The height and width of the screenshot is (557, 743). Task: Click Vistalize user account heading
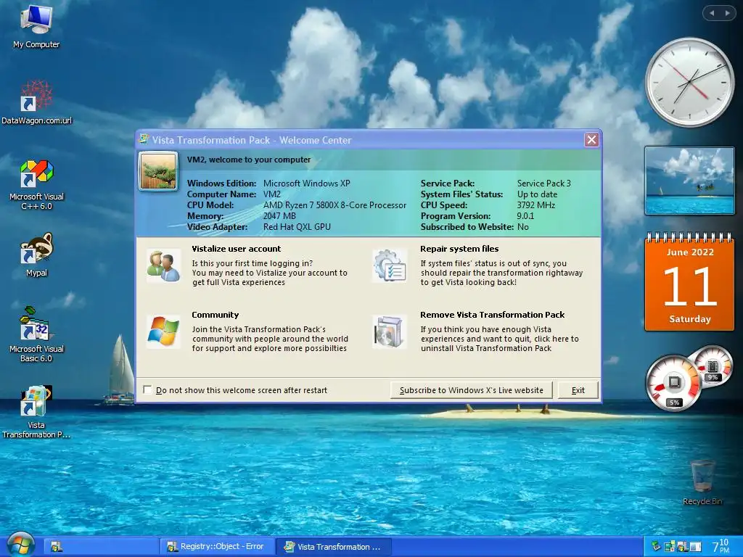pyautogui.click(x=236, y=249)
